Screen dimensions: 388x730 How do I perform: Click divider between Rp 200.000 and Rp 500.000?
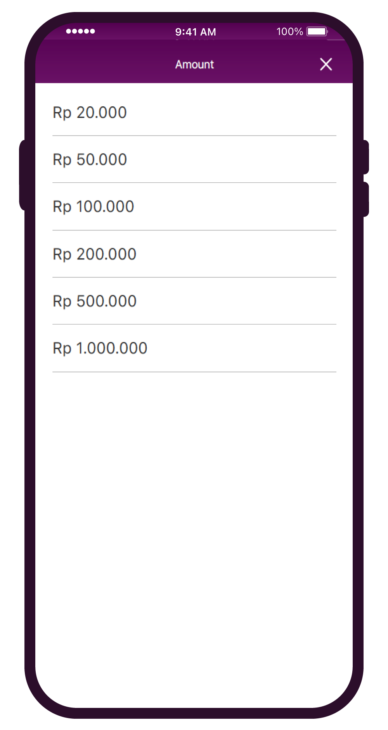tap(194, 277)
